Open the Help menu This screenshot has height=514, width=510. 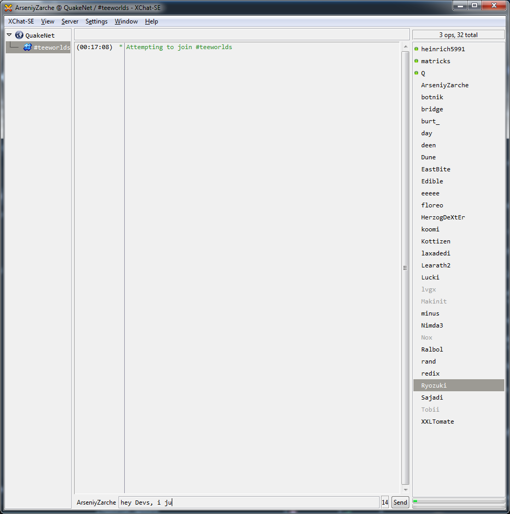151,21
